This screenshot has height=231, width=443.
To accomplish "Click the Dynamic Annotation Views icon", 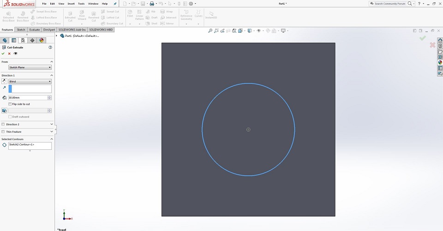I will coord(234,31).
